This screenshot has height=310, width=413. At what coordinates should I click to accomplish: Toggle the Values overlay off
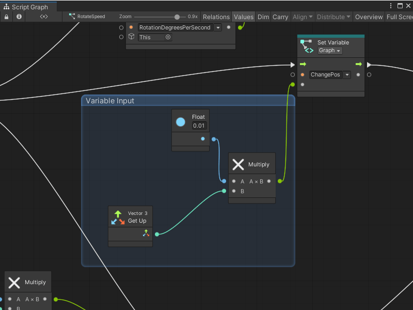243,17
